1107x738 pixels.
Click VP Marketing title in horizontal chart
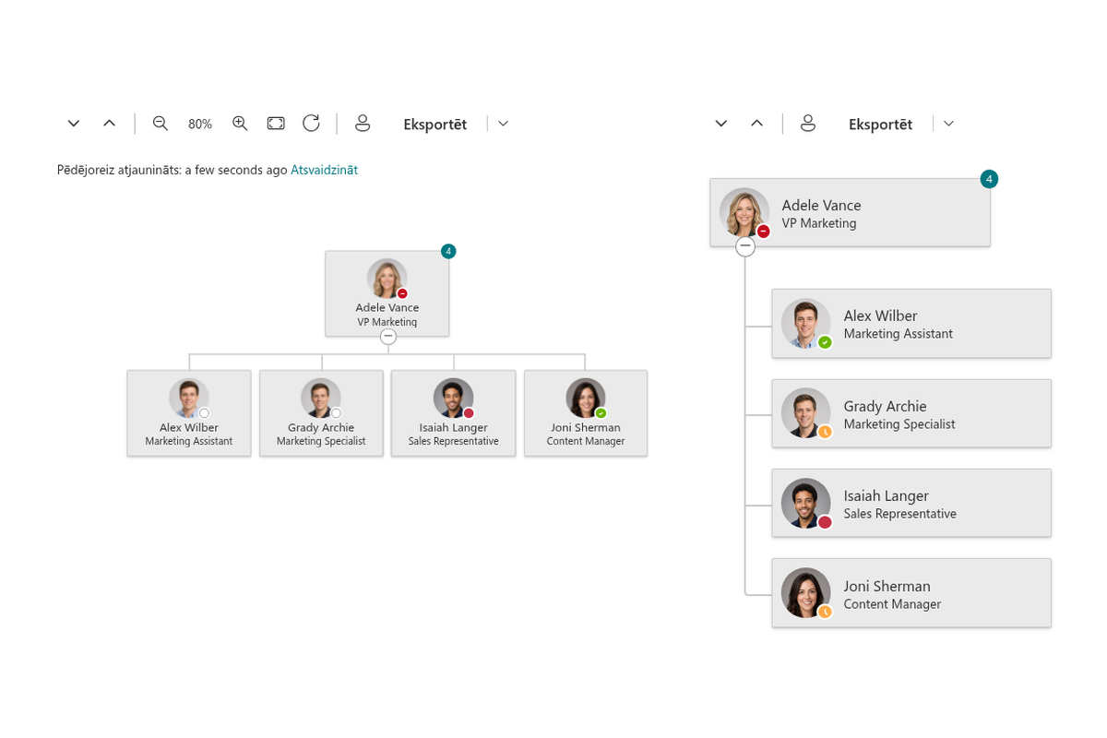point(387,322)
